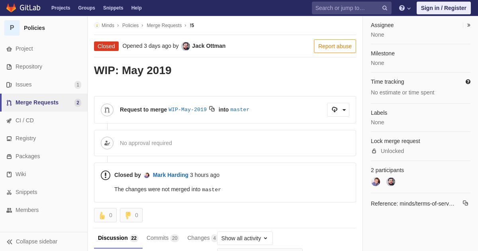
Task: Click the thumbs down reaction
Action: point(131,215)
